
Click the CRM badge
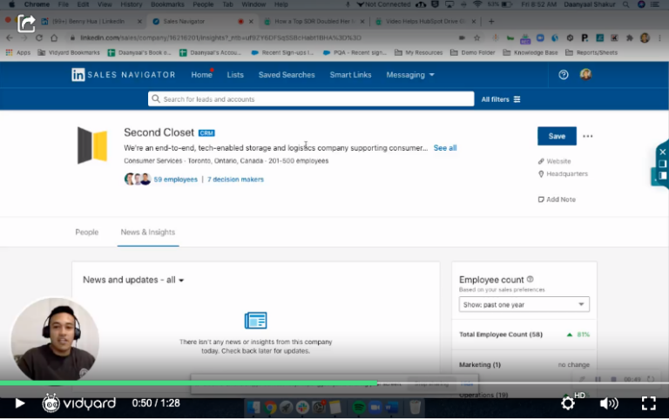tap(206, 133)
